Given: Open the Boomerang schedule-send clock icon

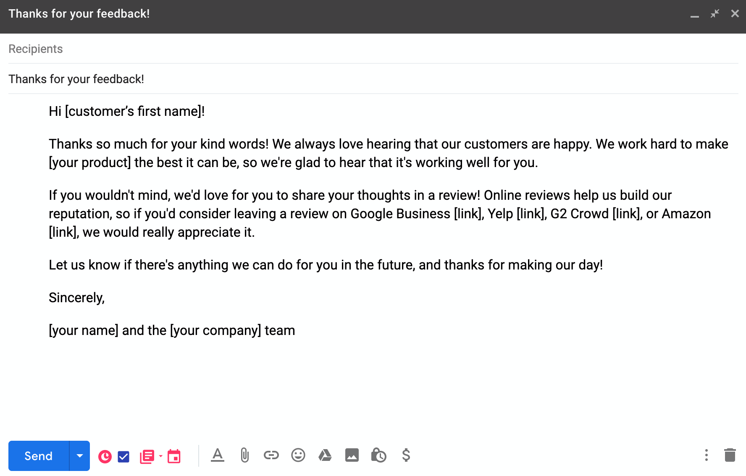Looking at the screenshot, I should coord(105,455).
